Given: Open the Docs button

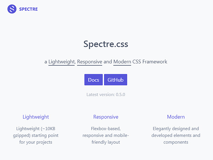Looking at the screenshot, I should (x=93, y=80).
